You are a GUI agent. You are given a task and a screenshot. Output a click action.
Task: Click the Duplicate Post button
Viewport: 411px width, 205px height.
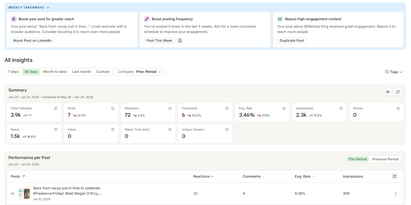tap(292, 40)
